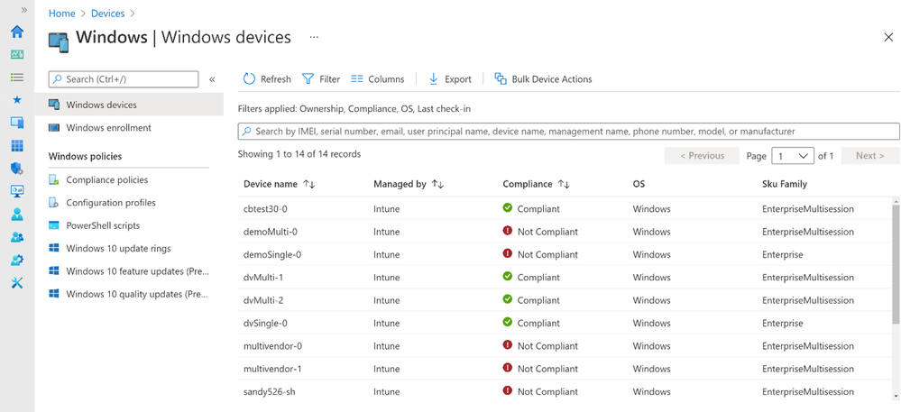Screen dimensions: 901x412
Task: Refresh the device list
Action: pyautogui.click(x=267, y=79)
